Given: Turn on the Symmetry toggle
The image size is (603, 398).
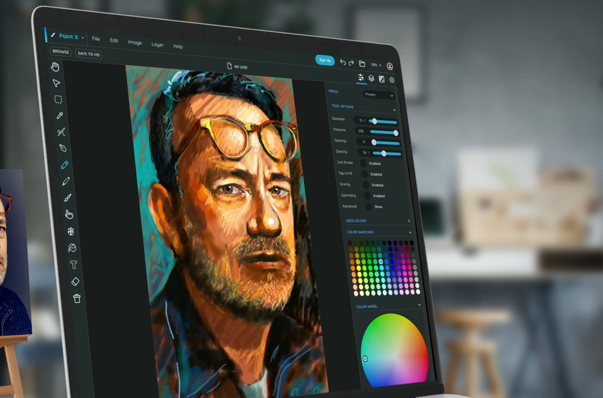Looking at the screenshot, I should click(367, 196).
